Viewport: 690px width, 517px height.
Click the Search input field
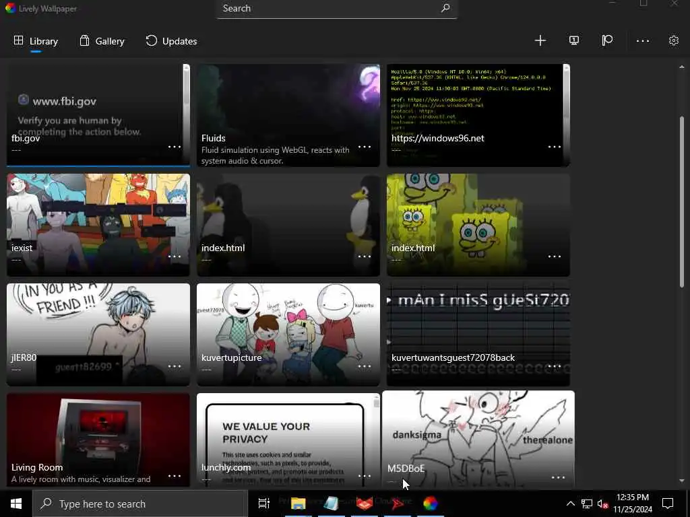[337, 8]
